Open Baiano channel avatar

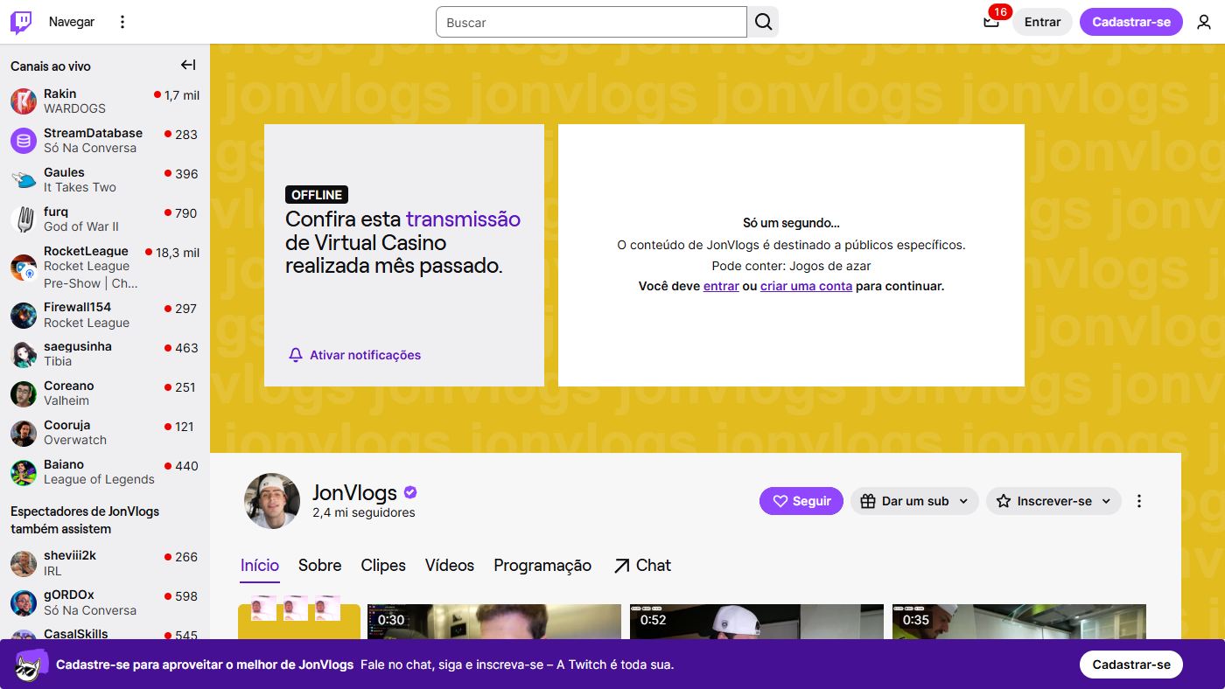coord(24,472)
